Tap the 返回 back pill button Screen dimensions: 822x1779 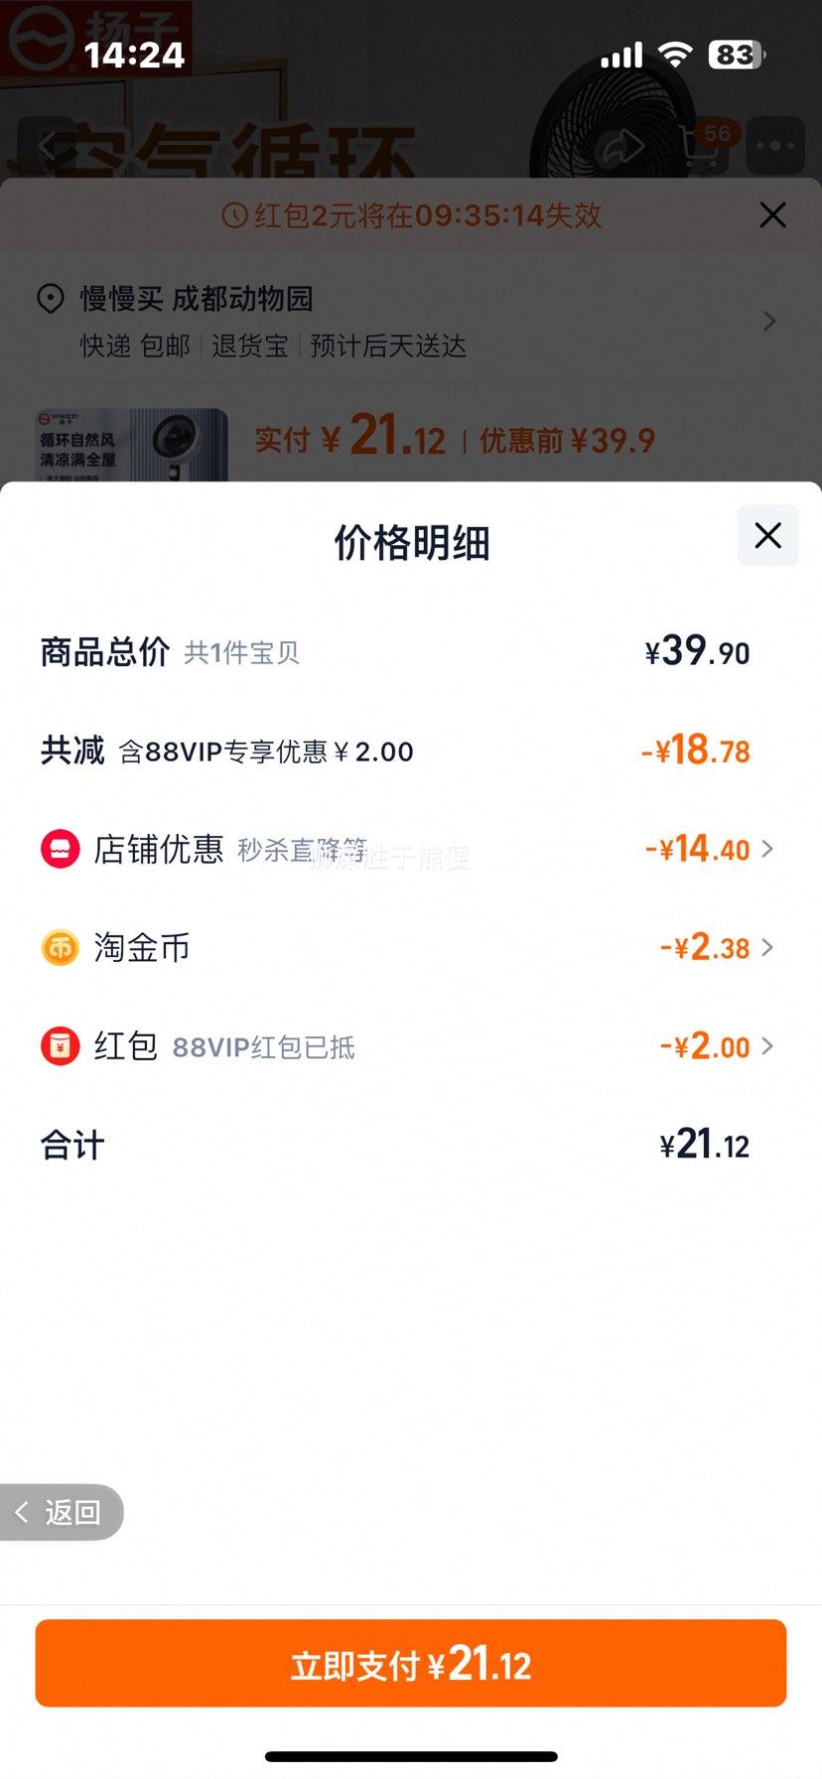tap(62, 1512)
